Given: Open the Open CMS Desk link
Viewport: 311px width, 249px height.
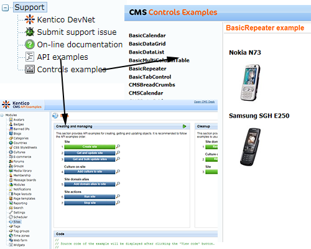Looking at the screenshot, I should pos(204,101).
